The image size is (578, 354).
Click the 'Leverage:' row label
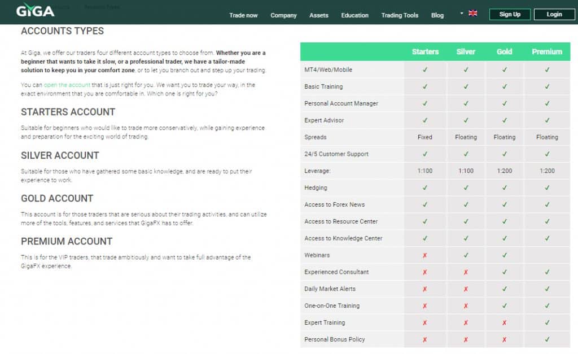pos(317,171)
